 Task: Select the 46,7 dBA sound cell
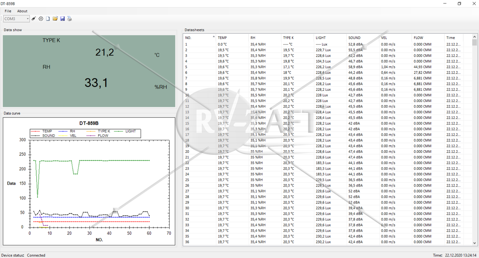[356, 61]
